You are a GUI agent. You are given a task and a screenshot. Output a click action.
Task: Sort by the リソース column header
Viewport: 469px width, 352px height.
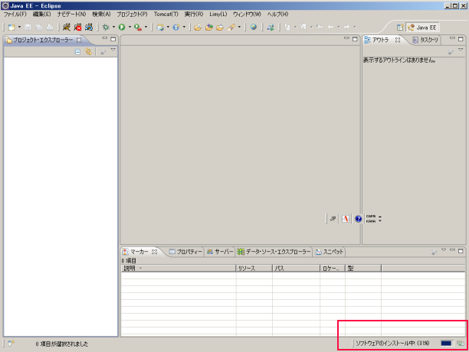point(254,268)
